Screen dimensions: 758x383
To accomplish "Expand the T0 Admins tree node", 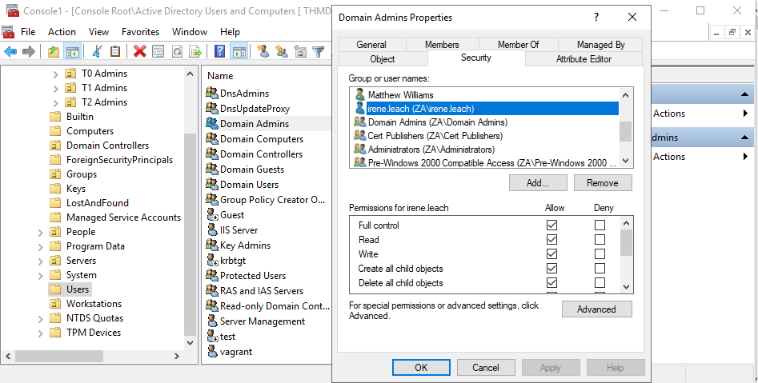I will (55, 74).
